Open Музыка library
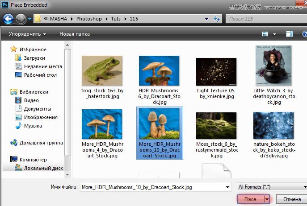This screenshot has height=206, width=307. (x=33, y=126)
